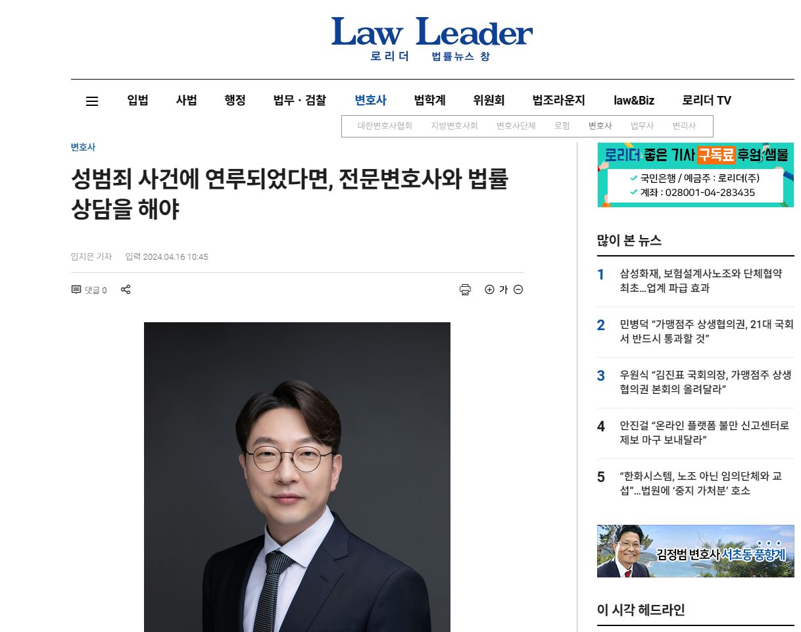Click the print article icon

click(466, 289)
